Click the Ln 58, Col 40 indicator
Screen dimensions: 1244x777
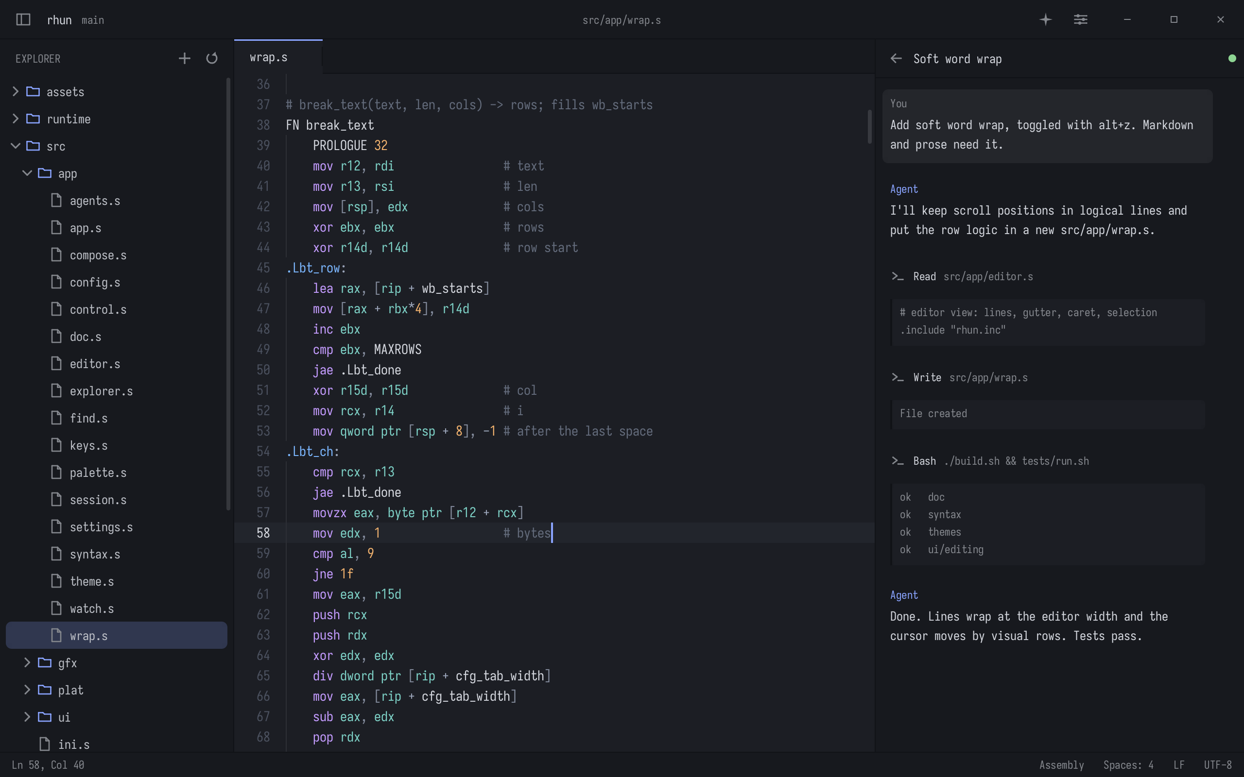48,765
